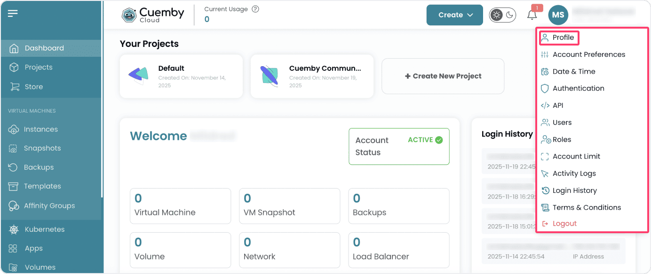Open the MS user avatar menu
This screenshot has height=274, width=651.
pyautogui.click(x=558, y=15)
